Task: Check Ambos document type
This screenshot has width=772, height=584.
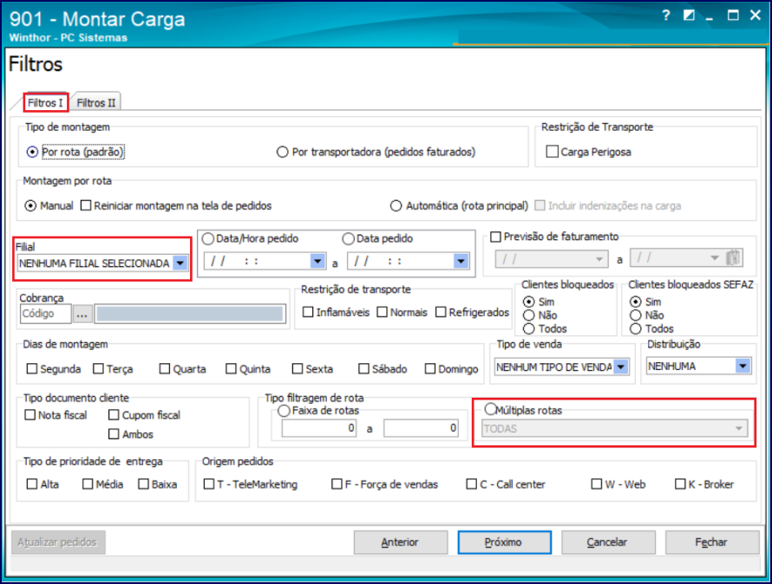Action: [114, 434]
